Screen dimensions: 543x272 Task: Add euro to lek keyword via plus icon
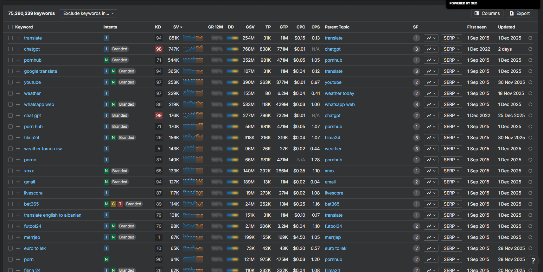[x=18, y=248]
